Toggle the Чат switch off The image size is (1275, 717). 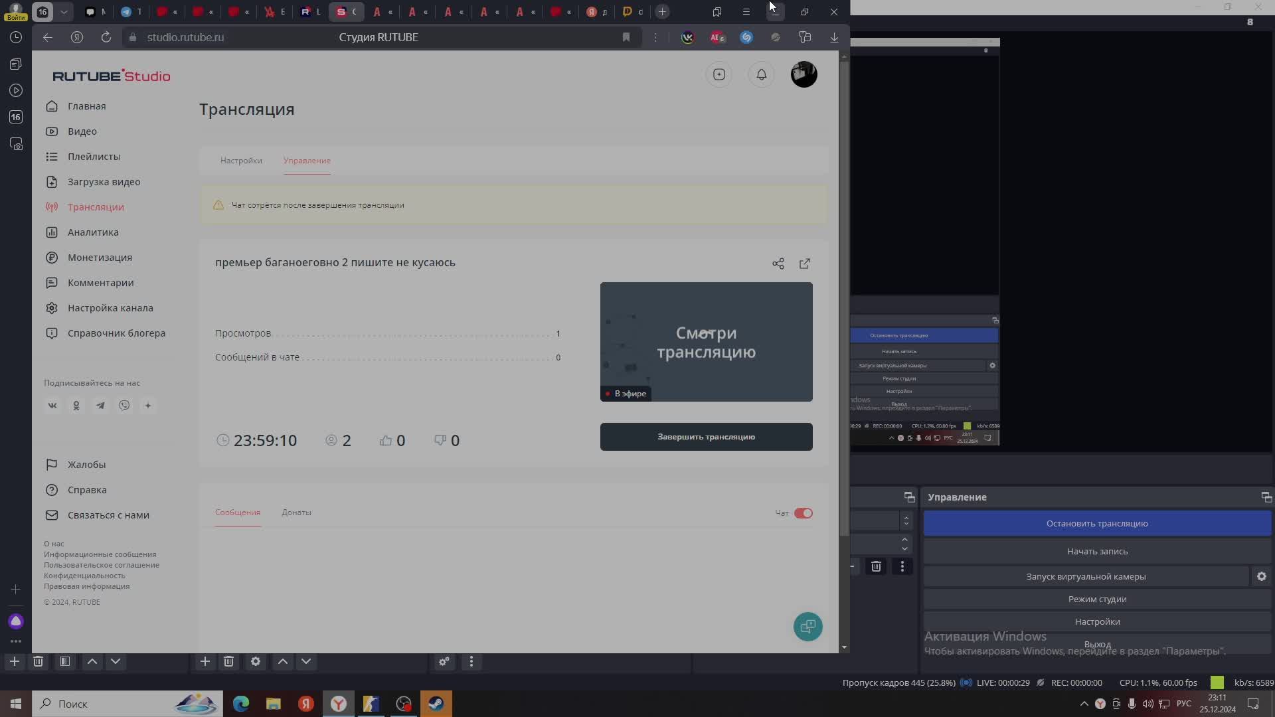[803, 513]
